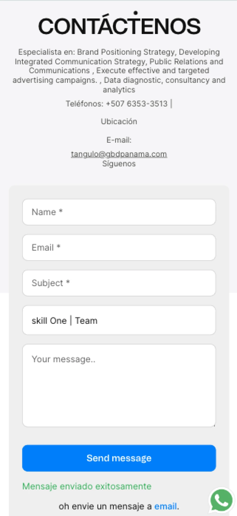Click inside the Your message text area
This screenshot has height=516, width=237.
coord(119,385)
